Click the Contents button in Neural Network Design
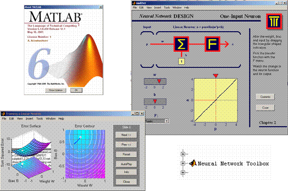288x191 pixels. [x=265, y=97]
